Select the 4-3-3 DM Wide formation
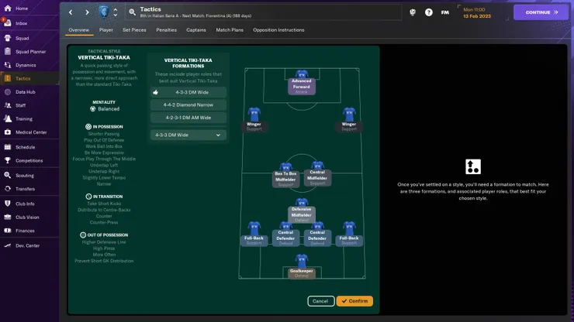The image size is (574, 322). click(x=188, y=92)
